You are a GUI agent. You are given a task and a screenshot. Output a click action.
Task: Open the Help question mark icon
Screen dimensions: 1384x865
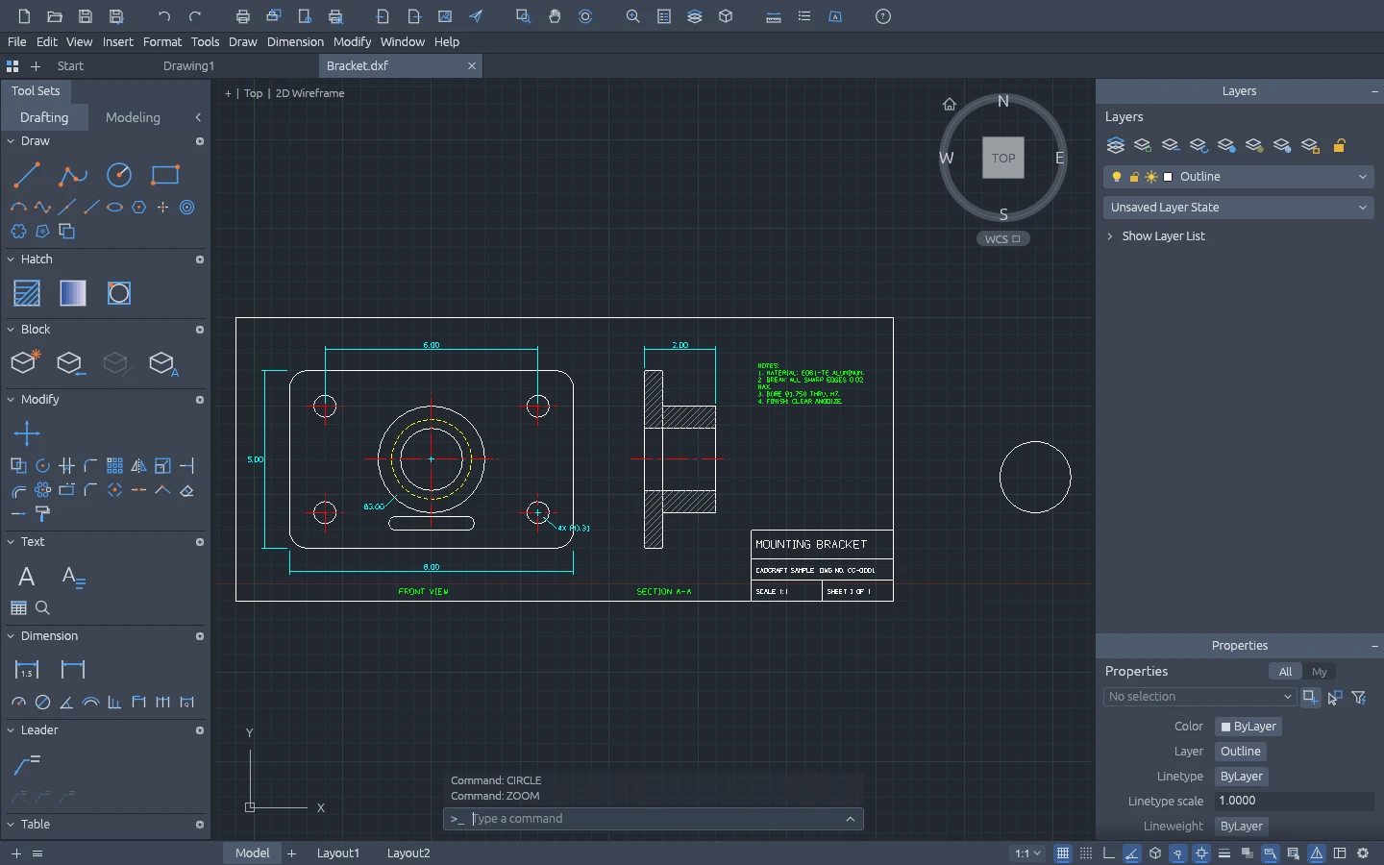pos(883,16)
